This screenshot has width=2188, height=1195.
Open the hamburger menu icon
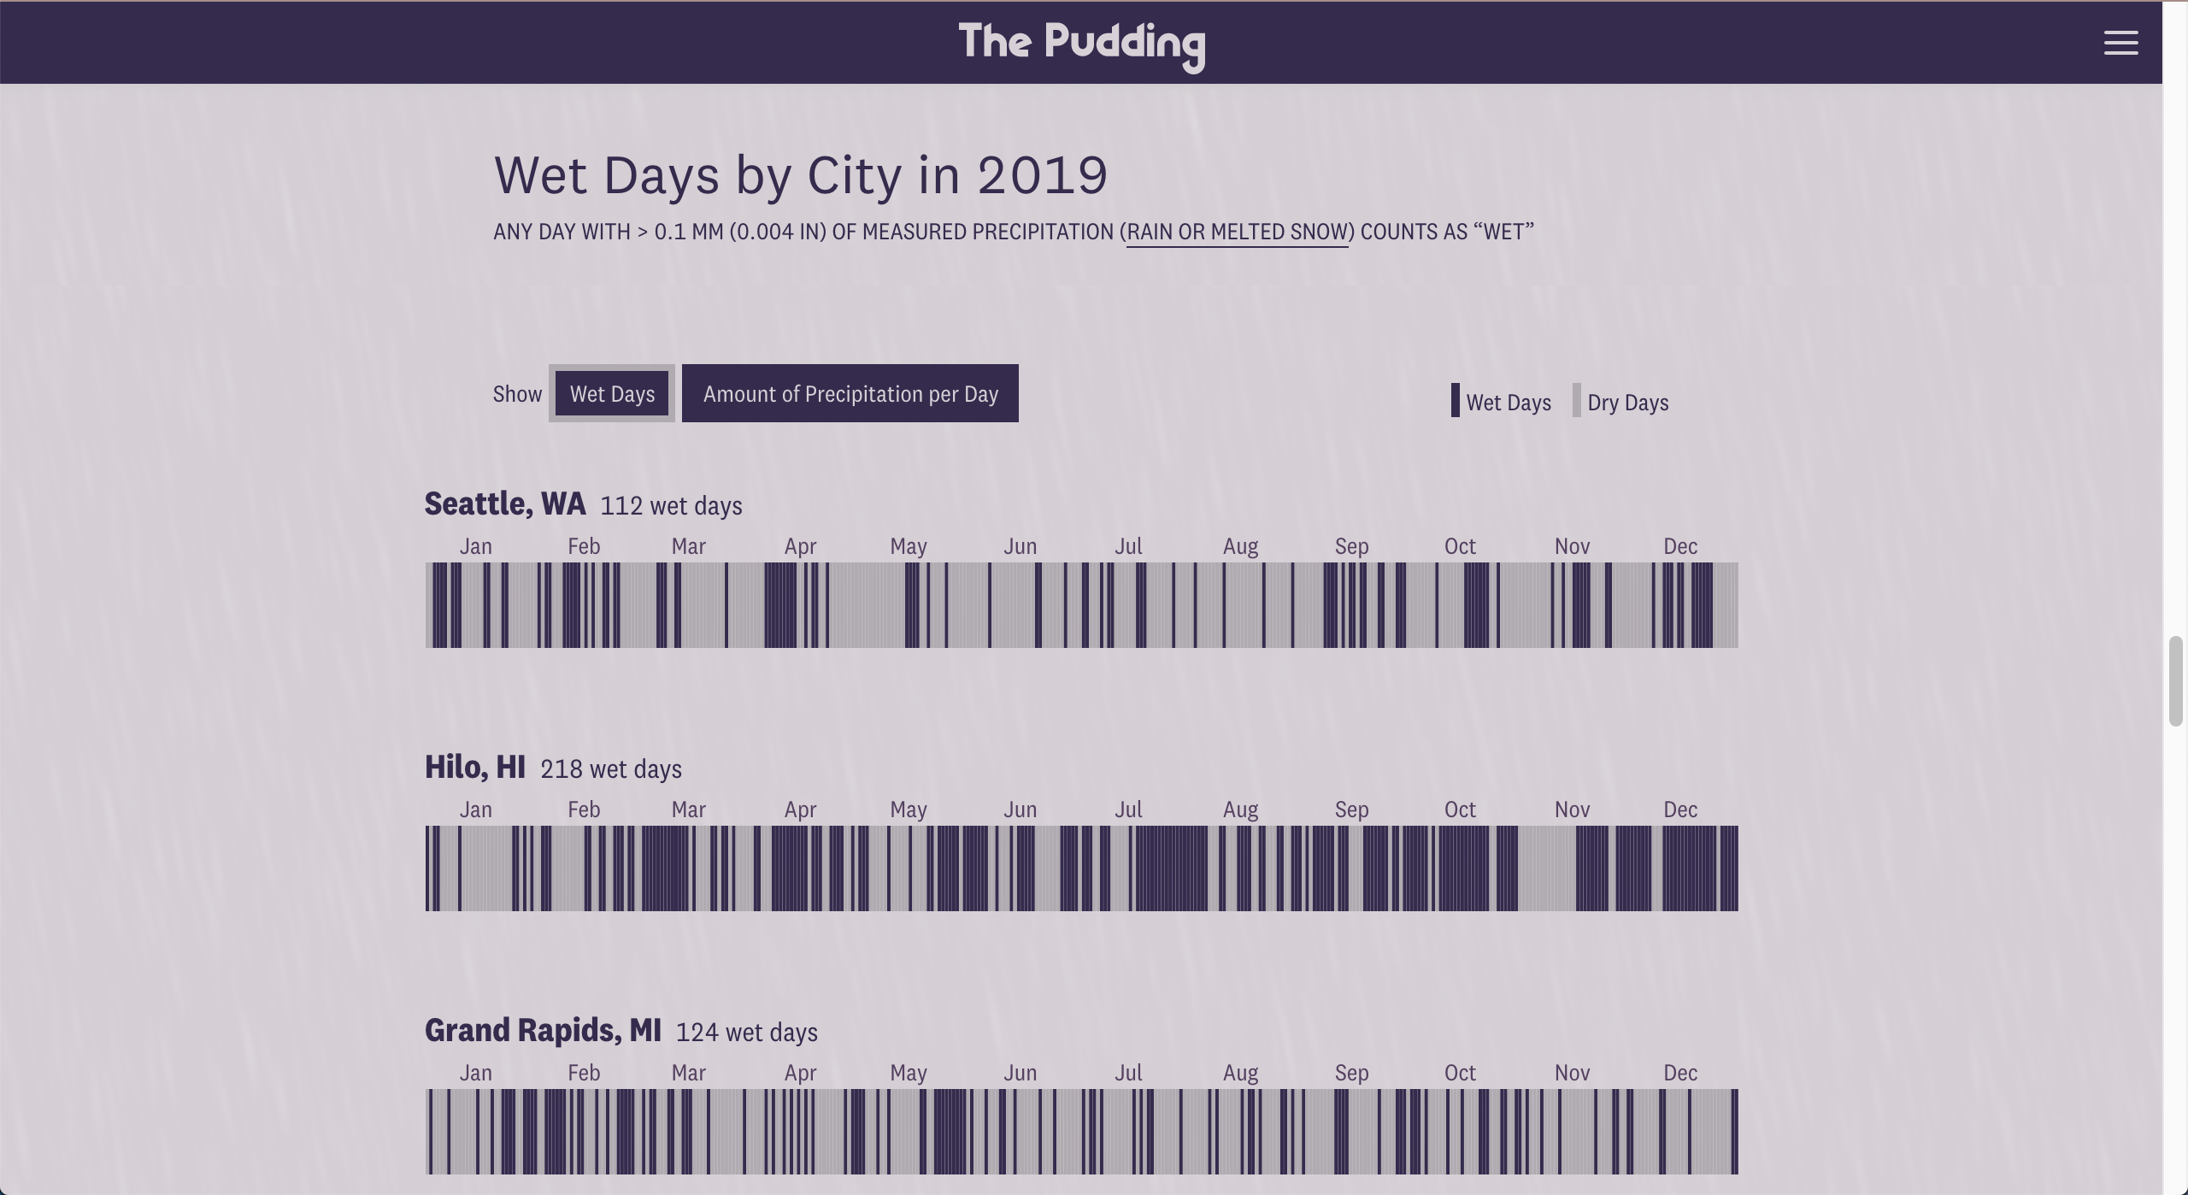point(2120,43)
